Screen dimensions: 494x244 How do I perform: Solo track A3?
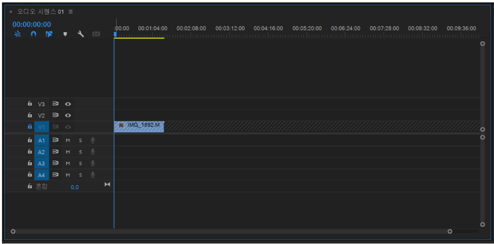tap(81, 164)
